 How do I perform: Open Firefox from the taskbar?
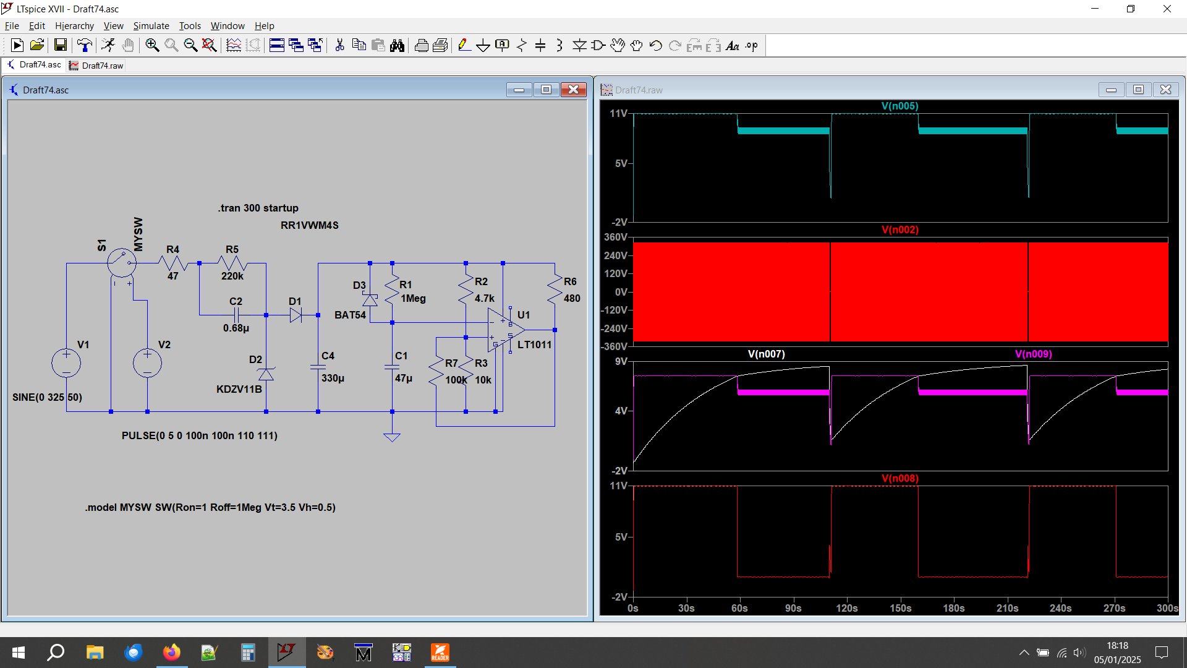point(171,653)
